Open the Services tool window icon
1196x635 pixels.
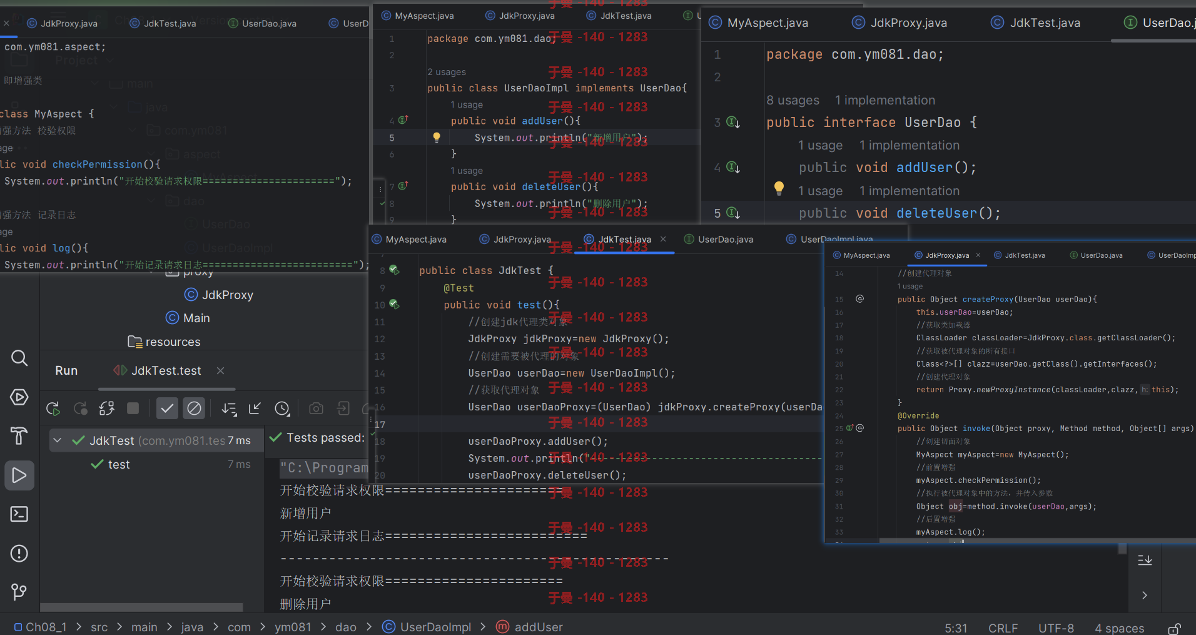(19, 397)
